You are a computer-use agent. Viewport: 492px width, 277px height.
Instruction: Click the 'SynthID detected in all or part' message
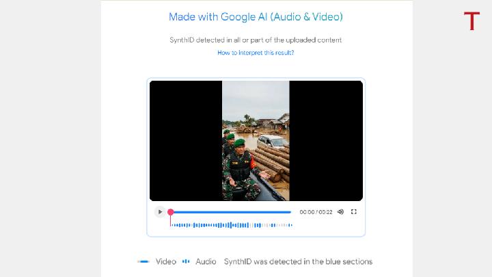tap(256, 40)
